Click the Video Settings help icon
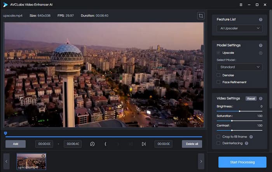The width and height of the screenshot is (272, 172). 261,98
